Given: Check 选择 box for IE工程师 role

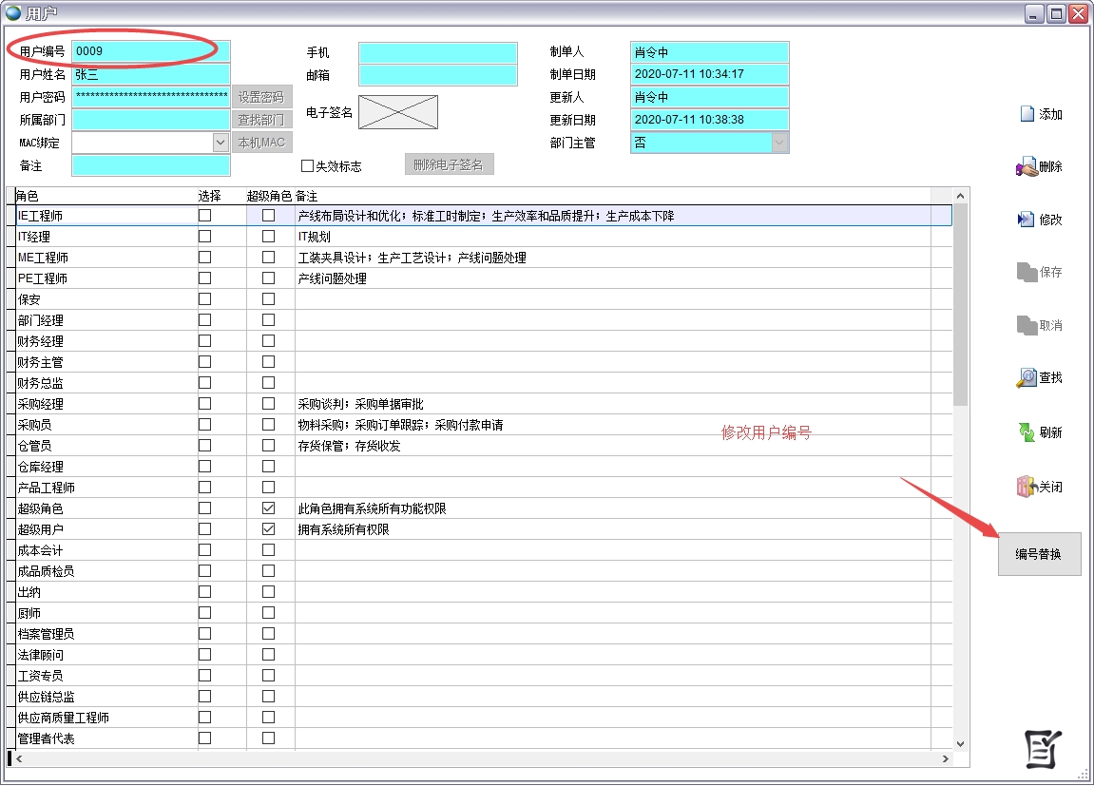Looking at the screenshot, I should coord(204,216).
